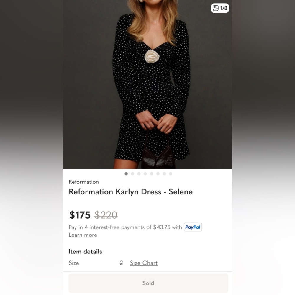
Task: Click the Sold button
Action: point(148,283)
